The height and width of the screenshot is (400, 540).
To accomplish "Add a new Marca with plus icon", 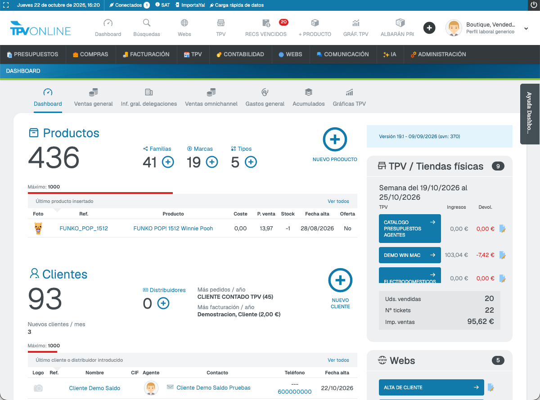I will click(212, 162).
